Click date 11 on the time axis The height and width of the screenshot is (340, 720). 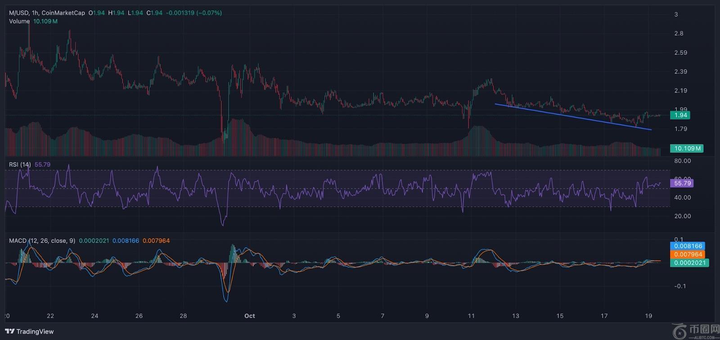pyautogui.click(x=471, y=316)
